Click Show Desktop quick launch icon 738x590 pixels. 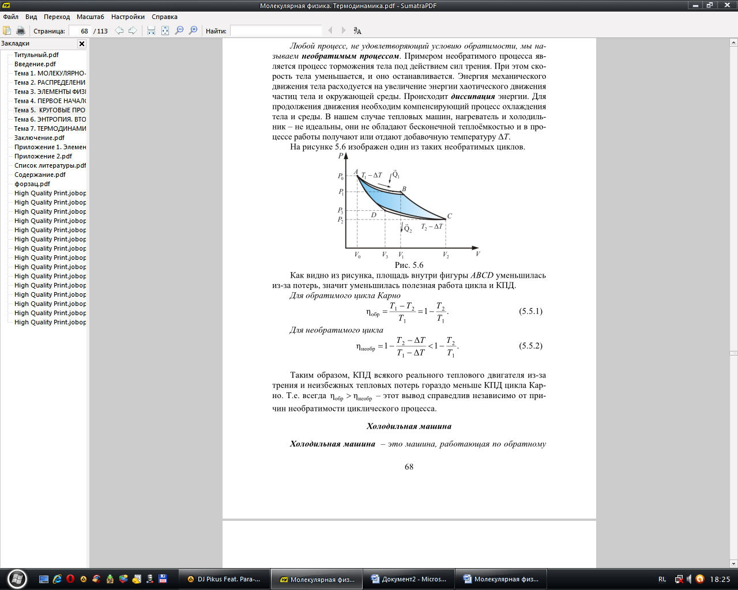(x=43, y=579)
